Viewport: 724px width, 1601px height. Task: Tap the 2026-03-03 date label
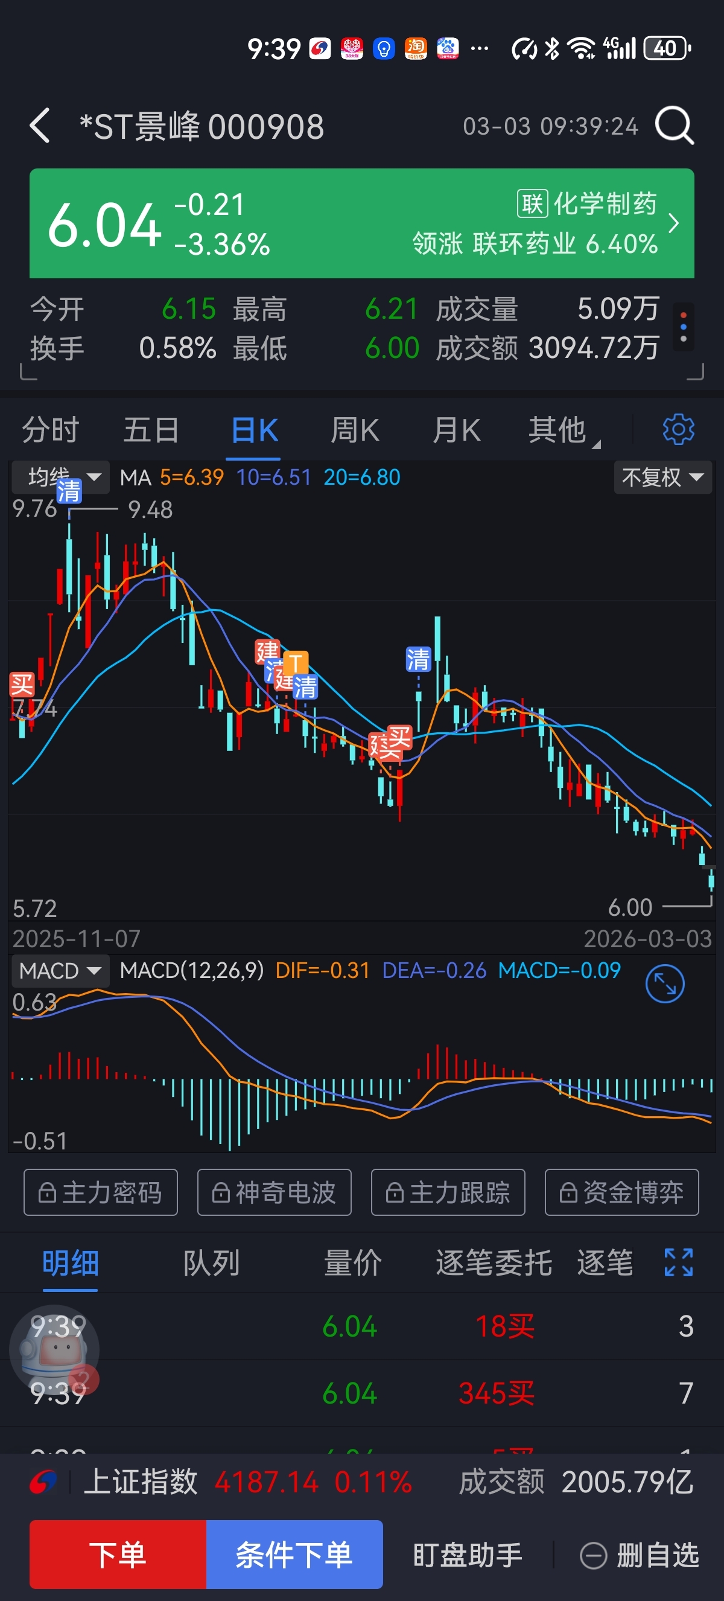(x=647, y=939)
